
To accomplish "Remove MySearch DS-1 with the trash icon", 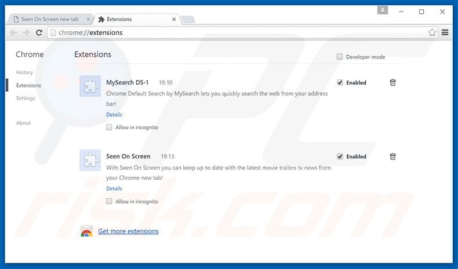I will (392, 83).
